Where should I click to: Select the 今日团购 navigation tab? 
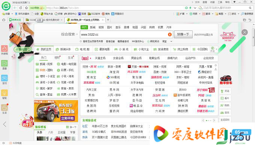coord(200,49)
